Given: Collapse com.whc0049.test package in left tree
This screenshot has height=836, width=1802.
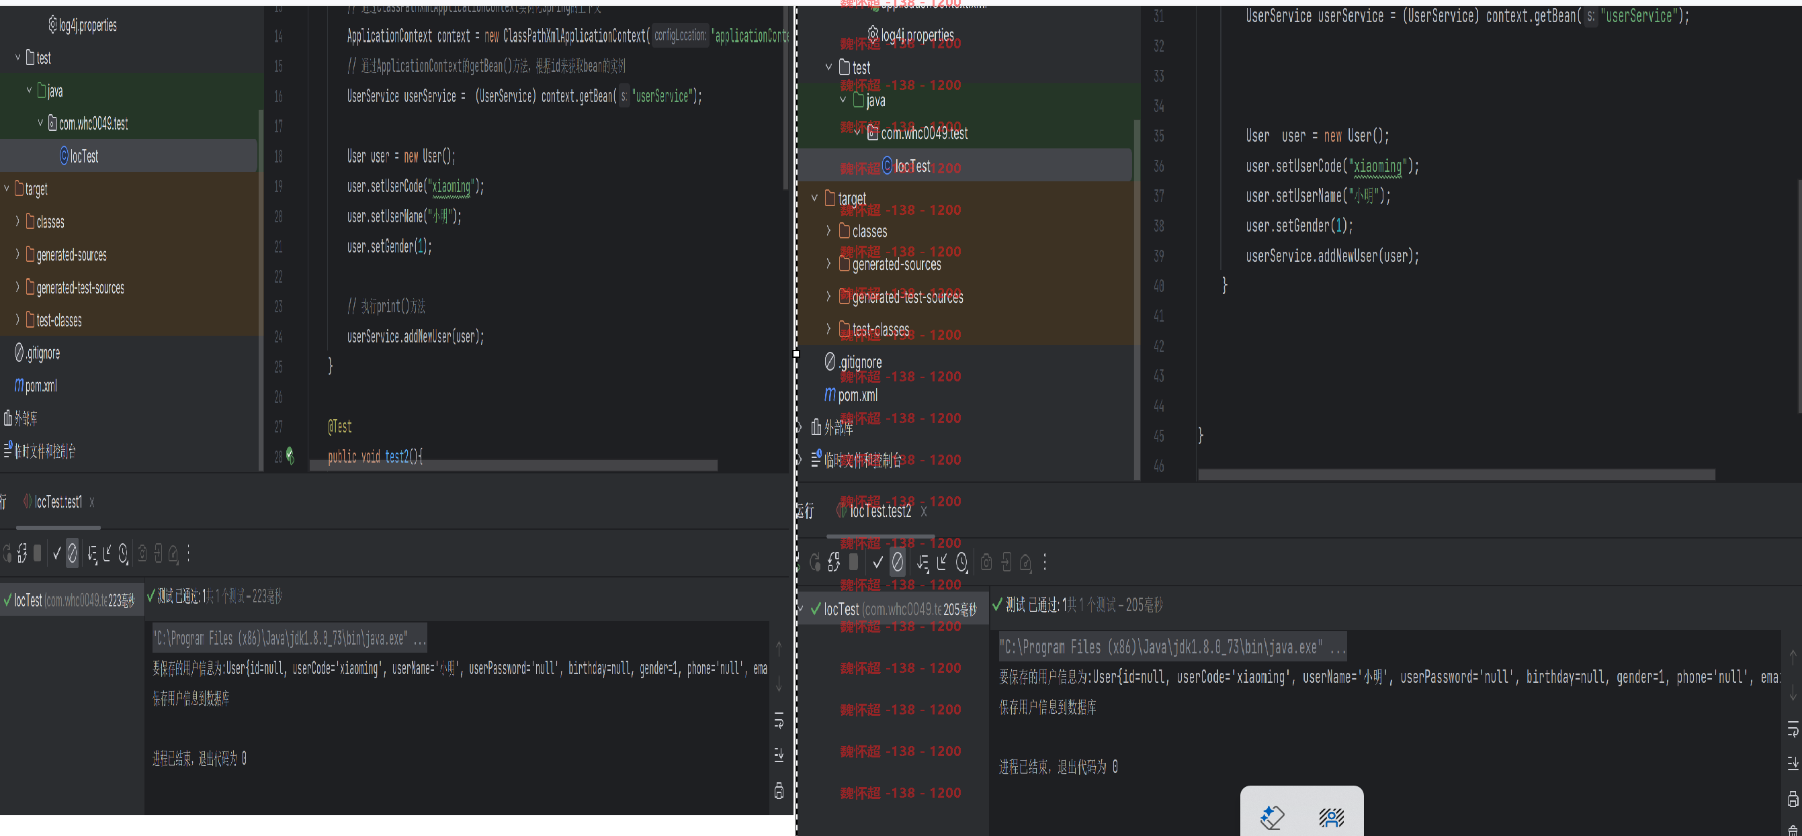Looking at the screenshot, I should (x=40, y=123).
